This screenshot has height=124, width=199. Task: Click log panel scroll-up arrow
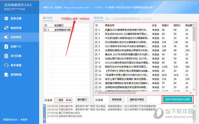(x=194, y=106)
